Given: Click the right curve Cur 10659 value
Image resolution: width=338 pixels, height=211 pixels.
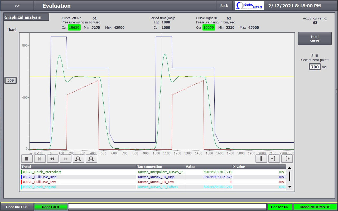Looking at the screenshot, I should pyautogui.click(x=209, y=27).
